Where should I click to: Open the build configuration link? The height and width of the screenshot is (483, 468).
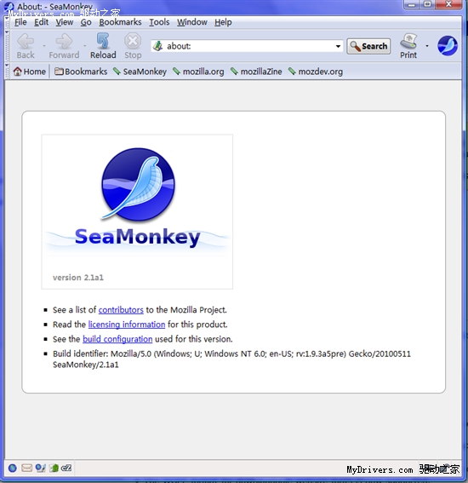(x=117, y=339)
